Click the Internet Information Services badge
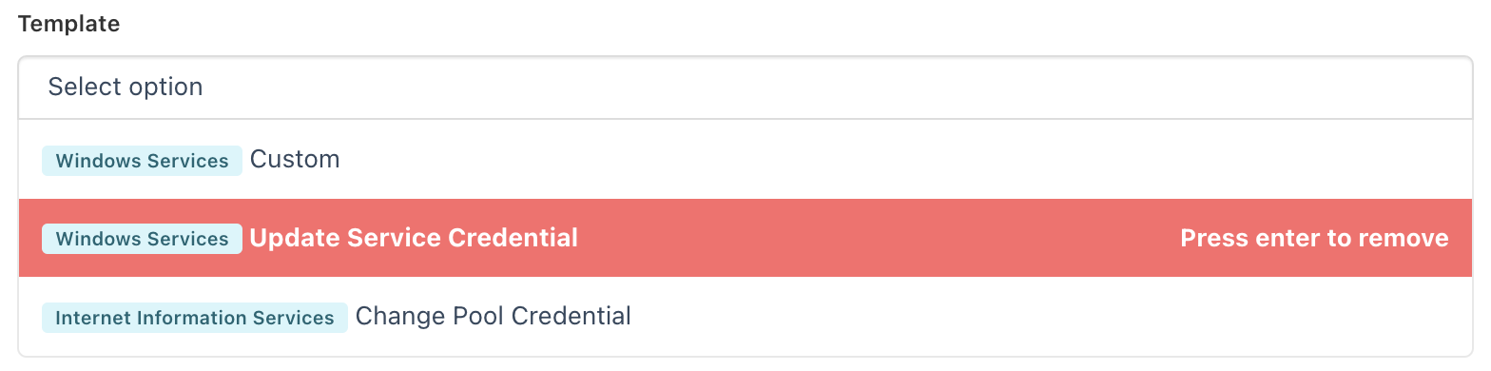 pyautogui.click(x=195, y=317)
